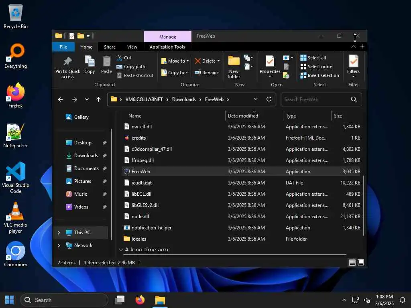This screenshot has height=308, width=411.
Task: Navigate up one folder level
Action: coord(99,99)
